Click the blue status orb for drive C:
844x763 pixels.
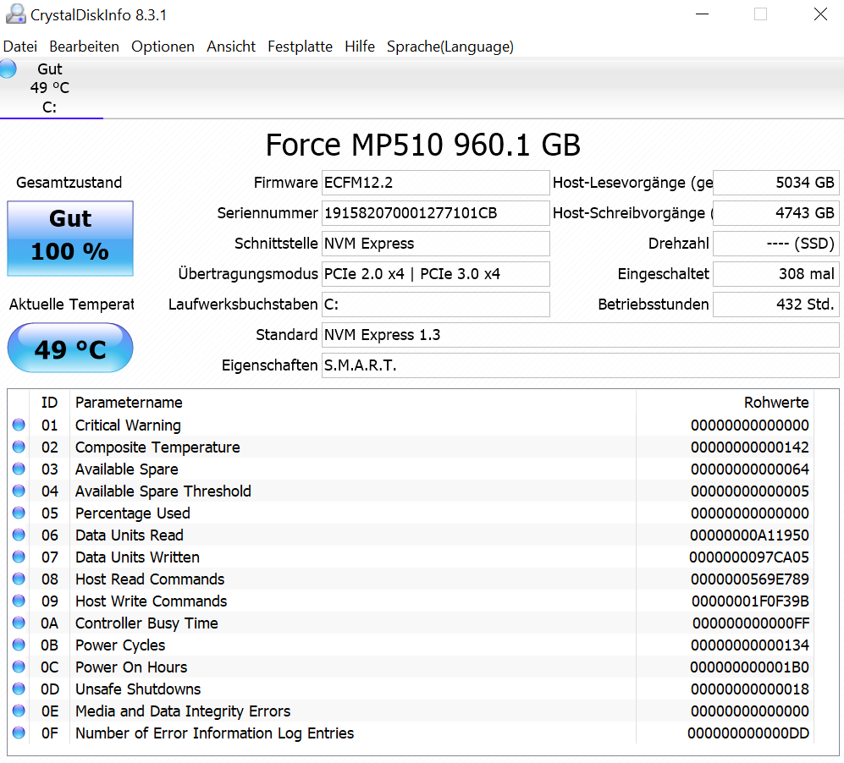point(8,69)
